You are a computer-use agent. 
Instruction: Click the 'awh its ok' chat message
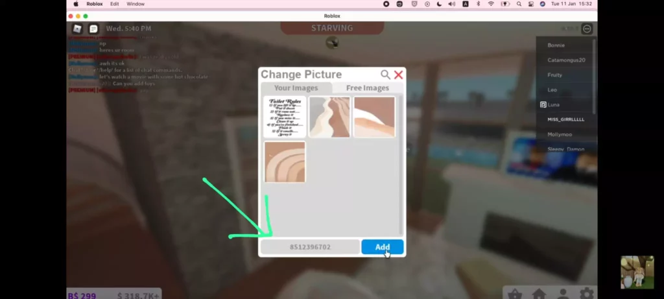pyautogui.click(x=112, y=64)
